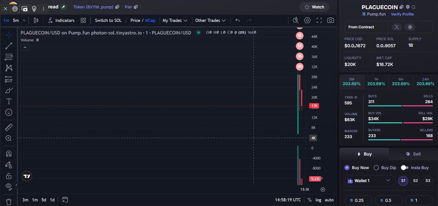
Task: Select the trend line drawing tool
Action: pos(9,46)
